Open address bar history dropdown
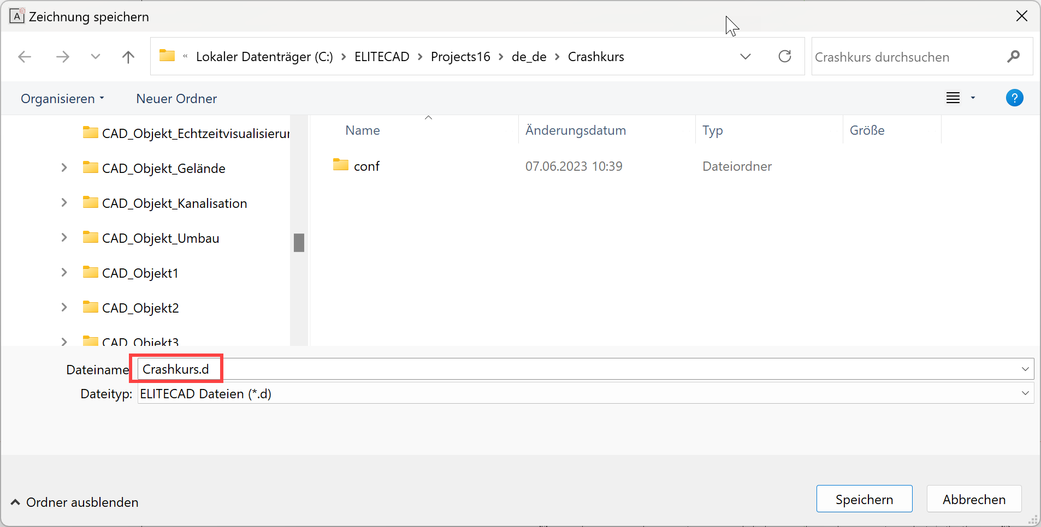Image resolution: width=1041 pixels, height=527 pixels. [746, 57]
